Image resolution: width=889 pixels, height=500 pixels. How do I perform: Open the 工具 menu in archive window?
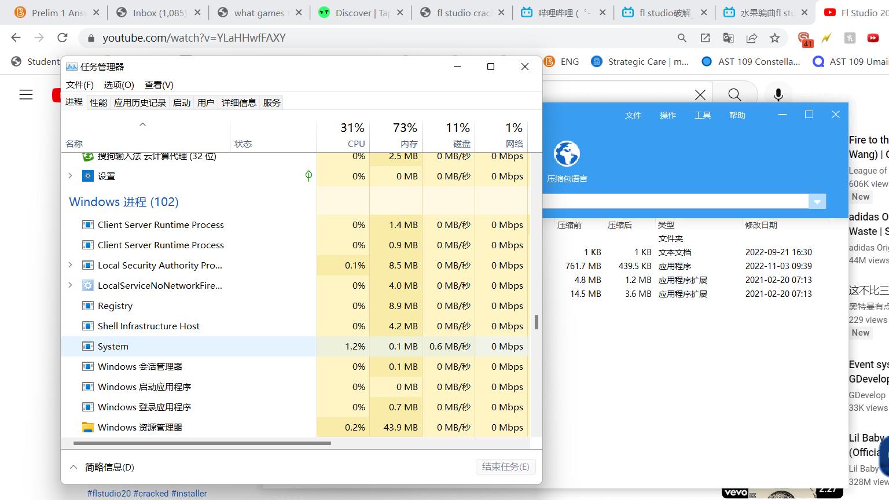tap(702, 115)
